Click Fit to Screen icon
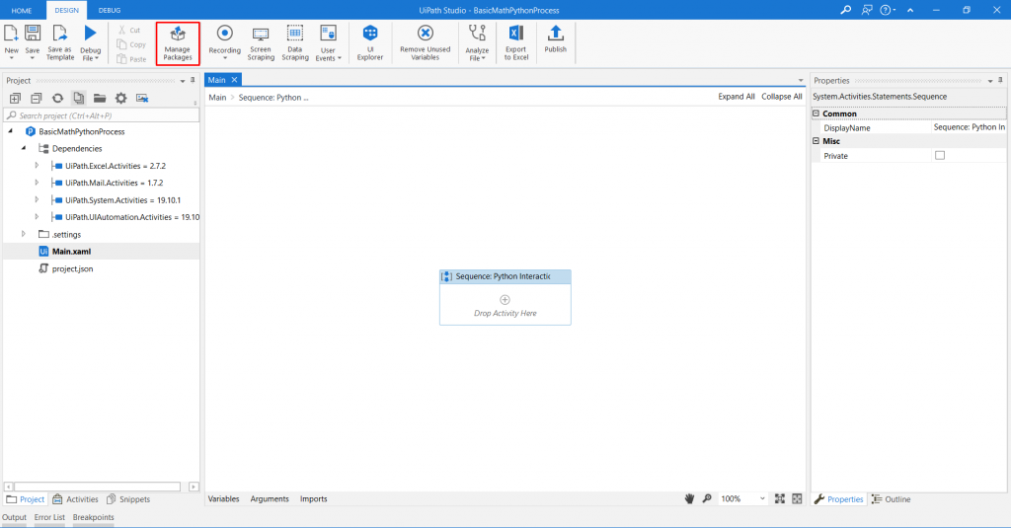 click(x=780, y=498)
